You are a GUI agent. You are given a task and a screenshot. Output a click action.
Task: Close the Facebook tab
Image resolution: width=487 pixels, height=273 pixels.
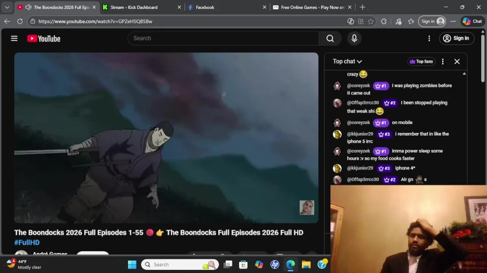[264, 7]
